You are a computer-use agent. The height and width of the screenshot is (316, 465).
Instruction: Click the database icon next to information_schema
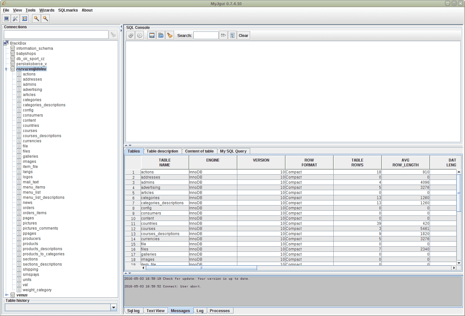point(13,48)
